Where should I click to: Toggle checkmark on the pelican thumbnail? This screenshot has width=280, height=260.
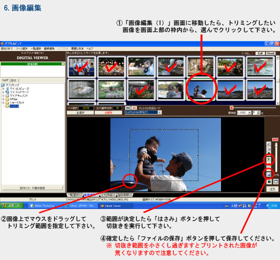tap(82, 89)
